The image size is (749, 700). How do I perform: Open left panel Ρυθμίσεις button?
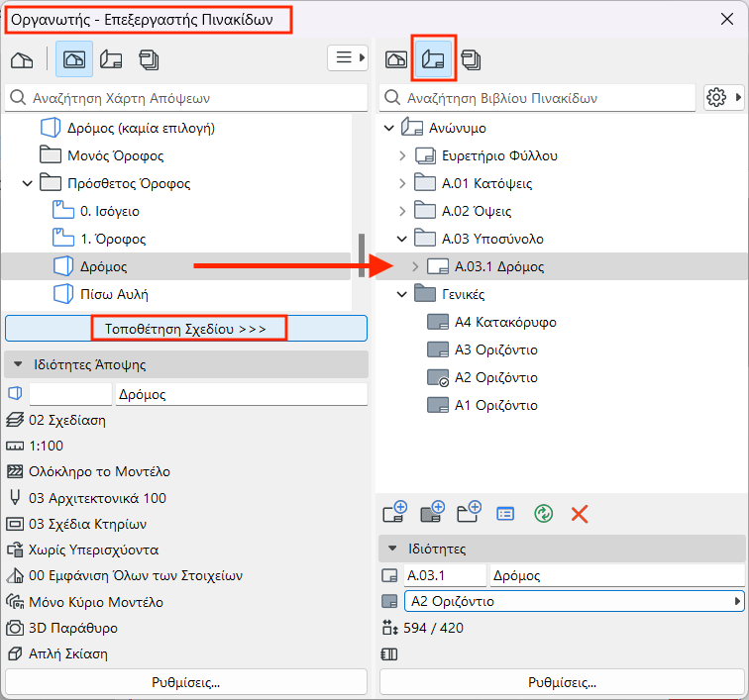tap(186, 682)
